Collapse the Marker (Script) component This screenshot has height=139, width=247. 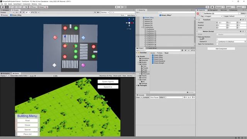point(197,32)
